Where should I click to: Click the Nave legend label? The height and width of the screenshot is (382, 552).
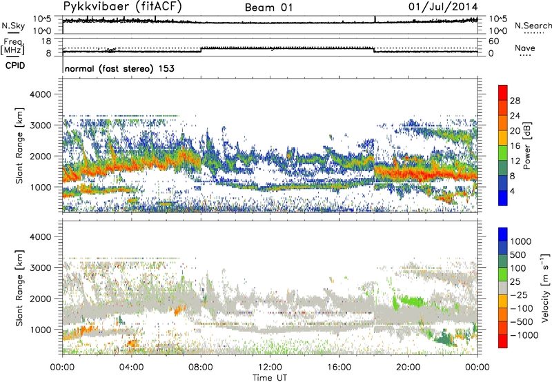(x=525, y=48)
